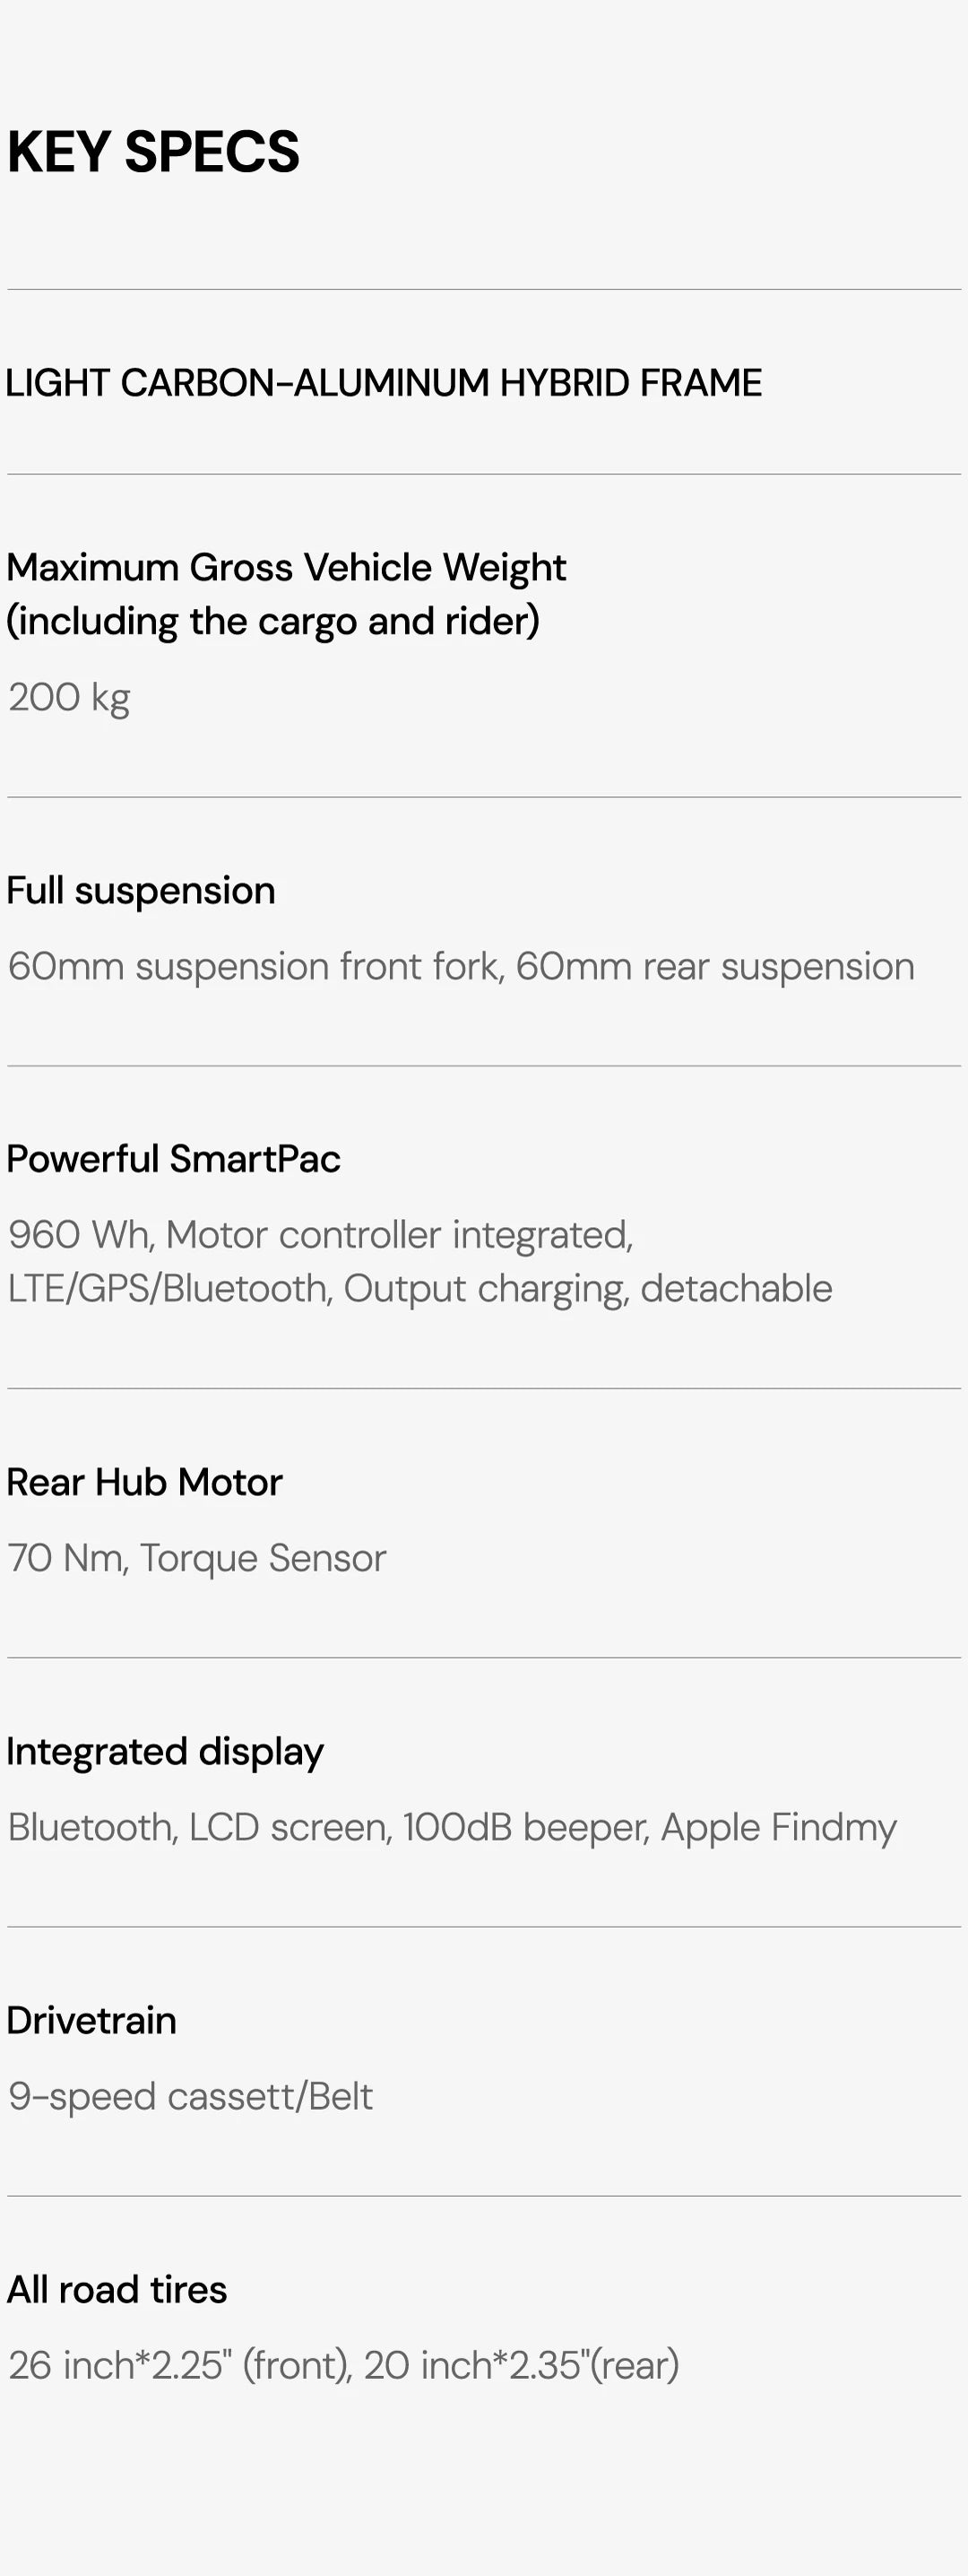Select the 200 kg weight value
The height and width of the screenshot is (2576, 968).
[69, 697]
